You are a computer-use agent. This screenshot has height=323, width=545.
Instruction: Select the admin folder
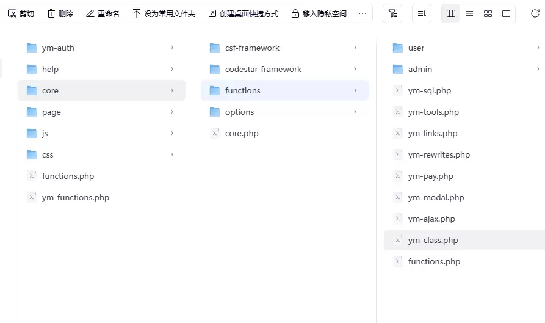(464, 69)
